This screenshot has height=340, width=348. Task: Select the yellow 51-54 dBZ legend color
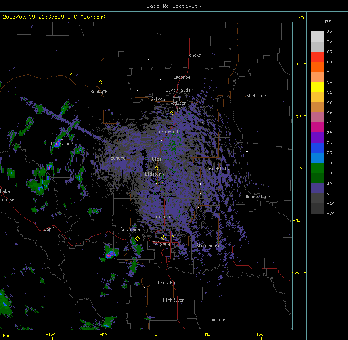(317, 87)
